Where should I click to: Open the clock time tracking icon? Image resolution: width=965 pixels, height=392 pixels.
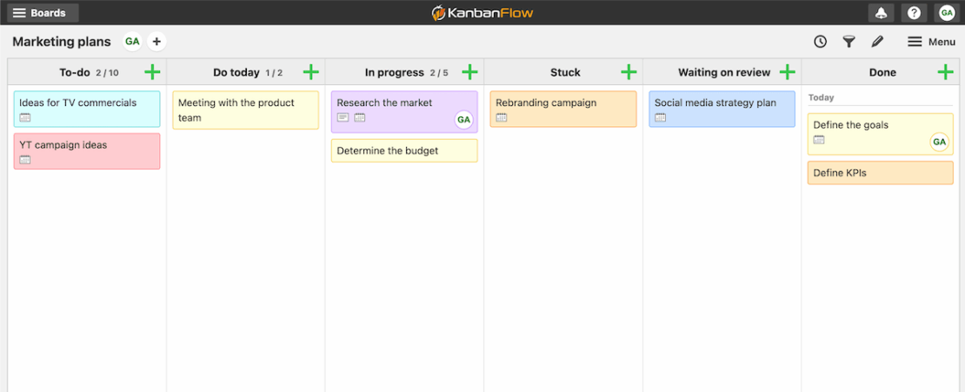(x=820, y=41)
